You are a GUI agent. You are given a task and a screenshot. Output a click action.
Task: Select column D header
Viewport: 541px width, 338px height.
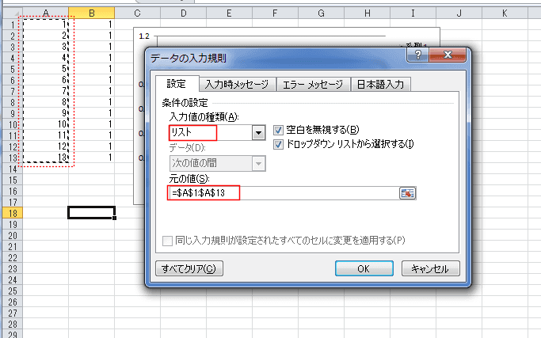pos(183,13)
